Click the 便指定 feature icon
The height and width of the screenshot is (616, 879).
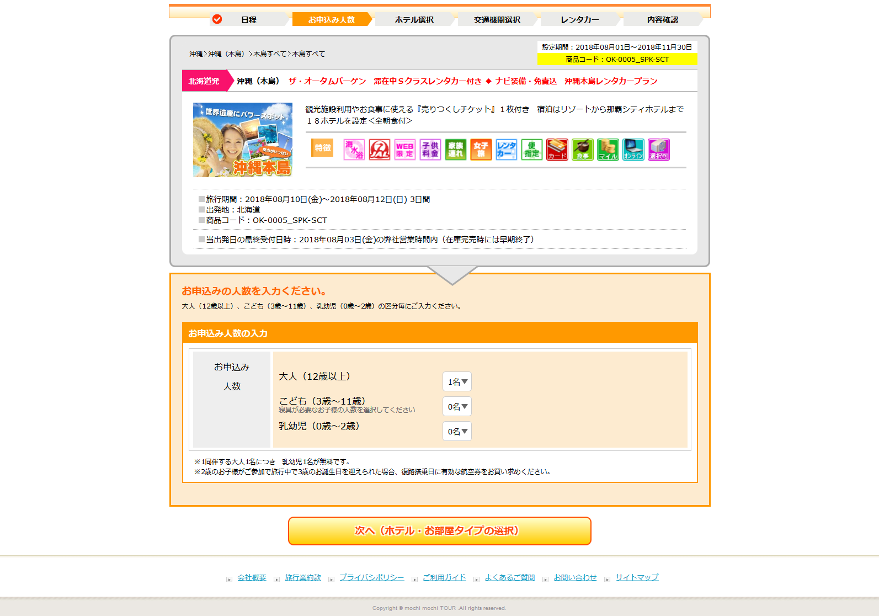tap(532, 150)
